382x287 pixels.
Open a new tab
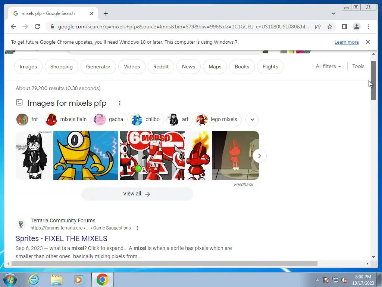point(106,13)
